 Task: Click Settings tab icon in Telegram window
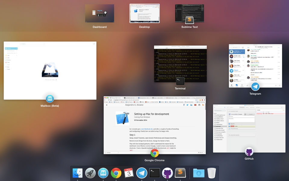click(x=242, y=85)
